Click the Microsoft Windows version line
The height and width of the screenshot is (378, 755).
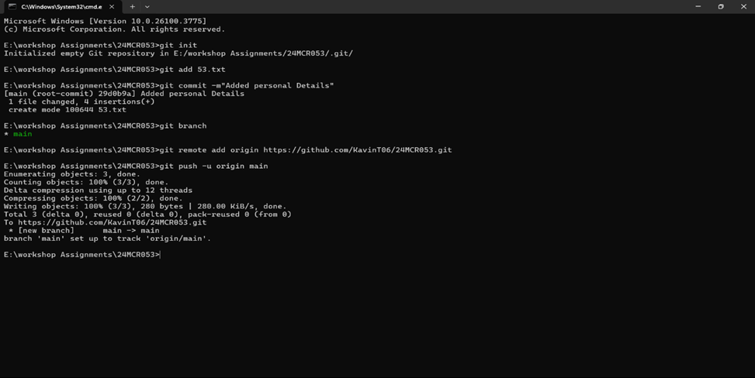(x=105, y=21)
